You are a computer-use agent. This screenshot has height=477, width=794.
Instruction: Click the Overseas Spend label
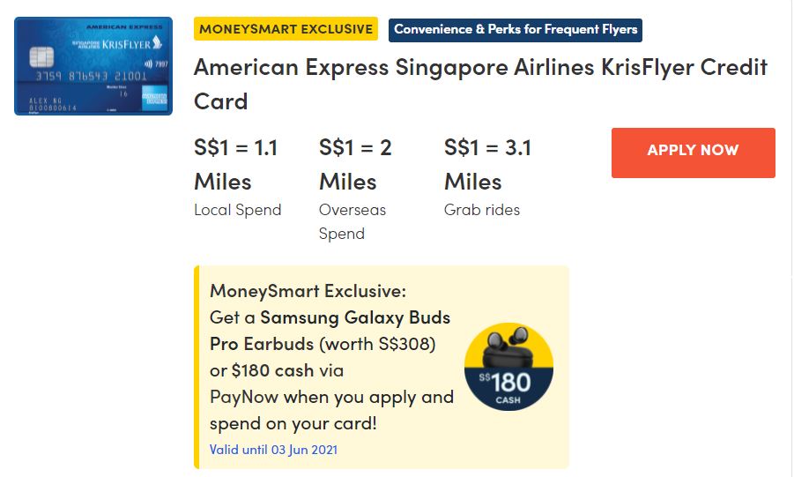click(x=352, y=221)
